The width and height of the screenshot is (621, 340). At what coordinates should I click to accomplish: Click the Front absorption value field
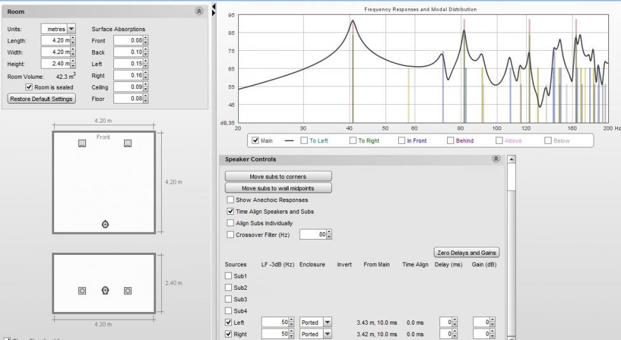(128, 40)
